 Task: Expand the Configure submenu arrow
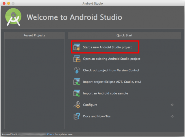172,105
